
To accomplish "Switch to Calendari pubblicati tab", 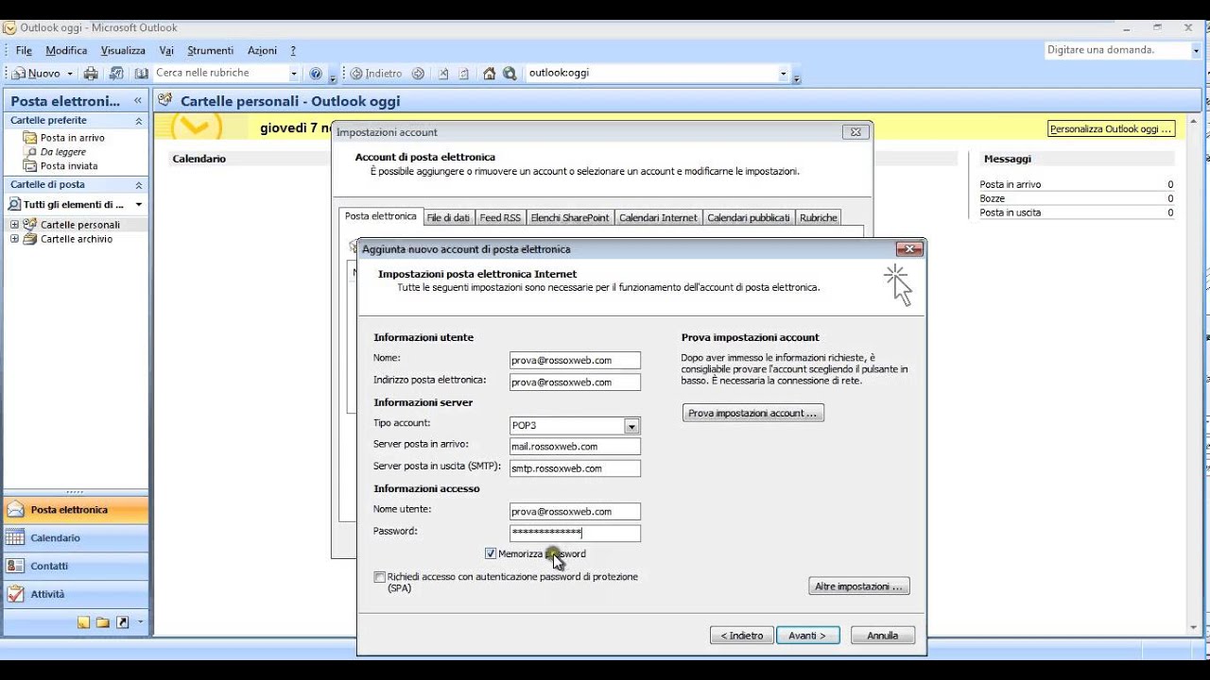I will click(749, 218).
